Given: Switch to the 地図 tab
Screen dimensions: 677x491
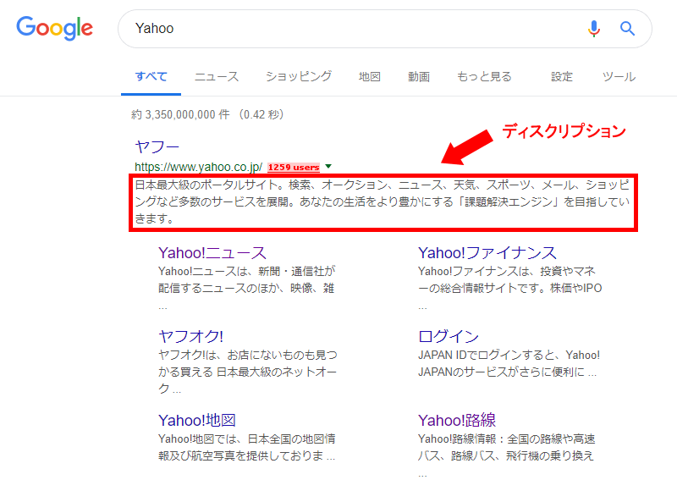Looking at the screenshot, I should [370, 77].
